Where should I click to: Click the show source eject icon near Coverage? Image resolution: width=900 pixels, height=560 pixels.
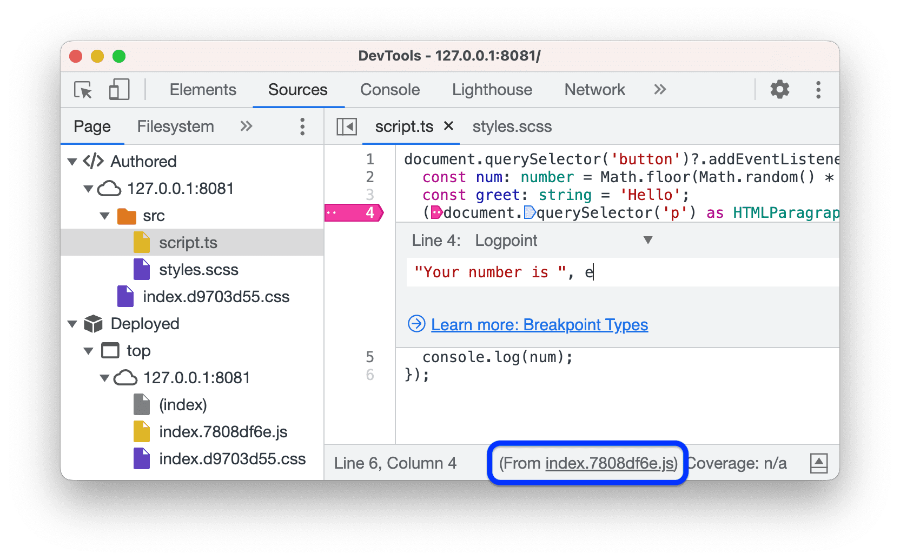[x=819, y=463]
